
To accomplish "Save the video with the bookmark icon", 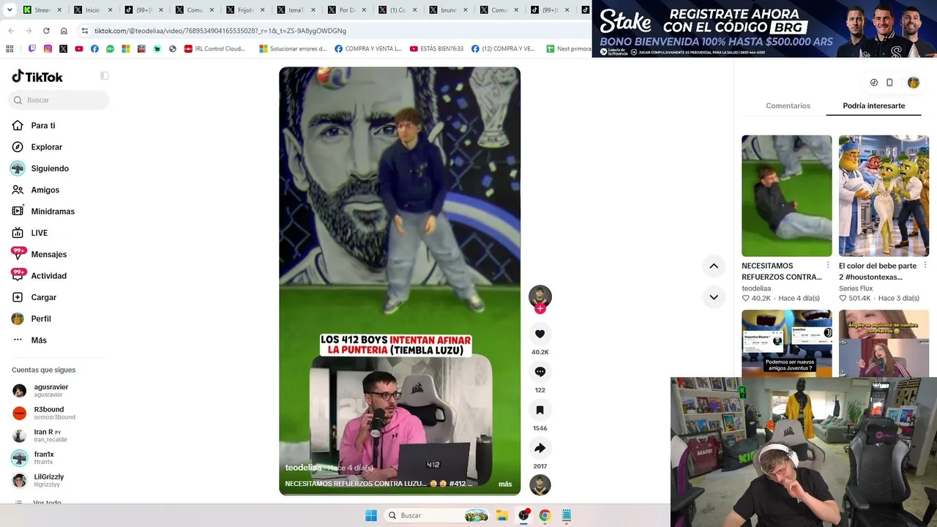I will (x=540, y=410).
